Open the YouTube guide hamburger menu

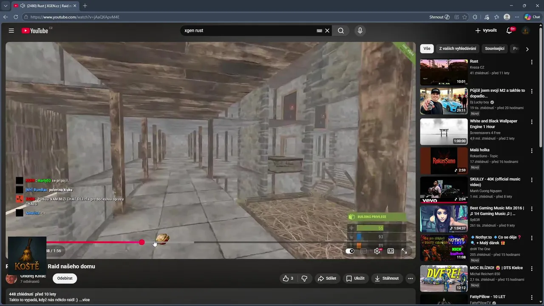coord(11,31)
